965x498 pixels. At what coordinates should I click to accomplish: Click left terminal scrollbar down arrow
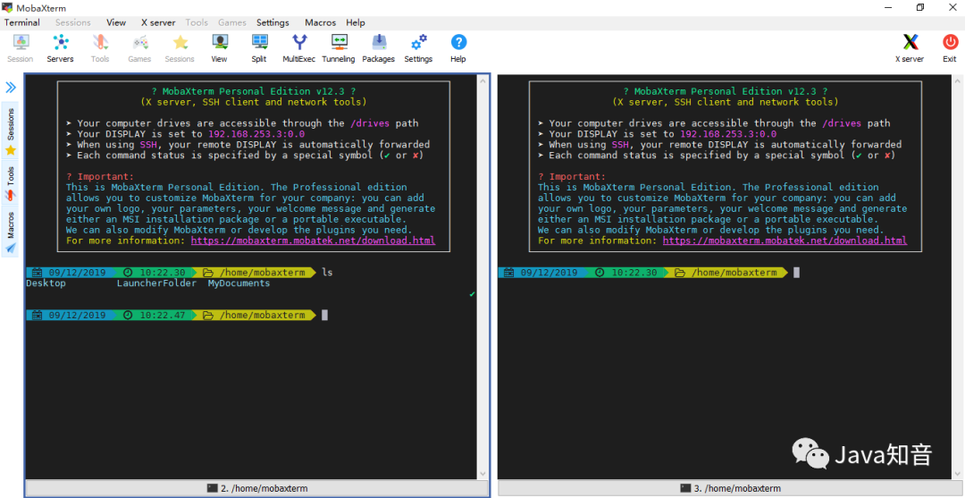[x=482, y=473]
